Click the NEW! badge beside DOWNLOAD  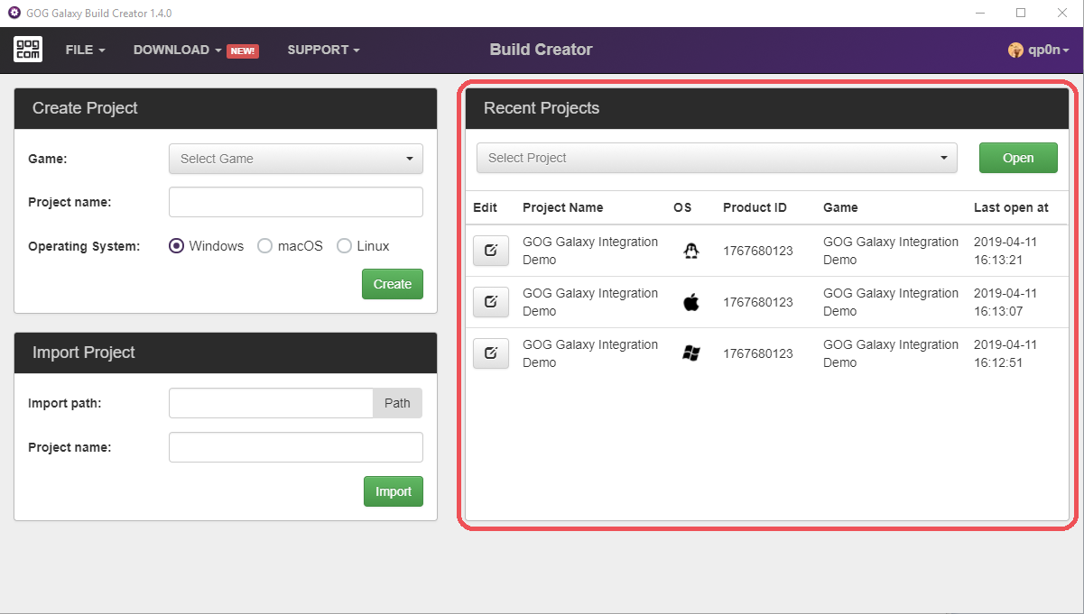243,51
